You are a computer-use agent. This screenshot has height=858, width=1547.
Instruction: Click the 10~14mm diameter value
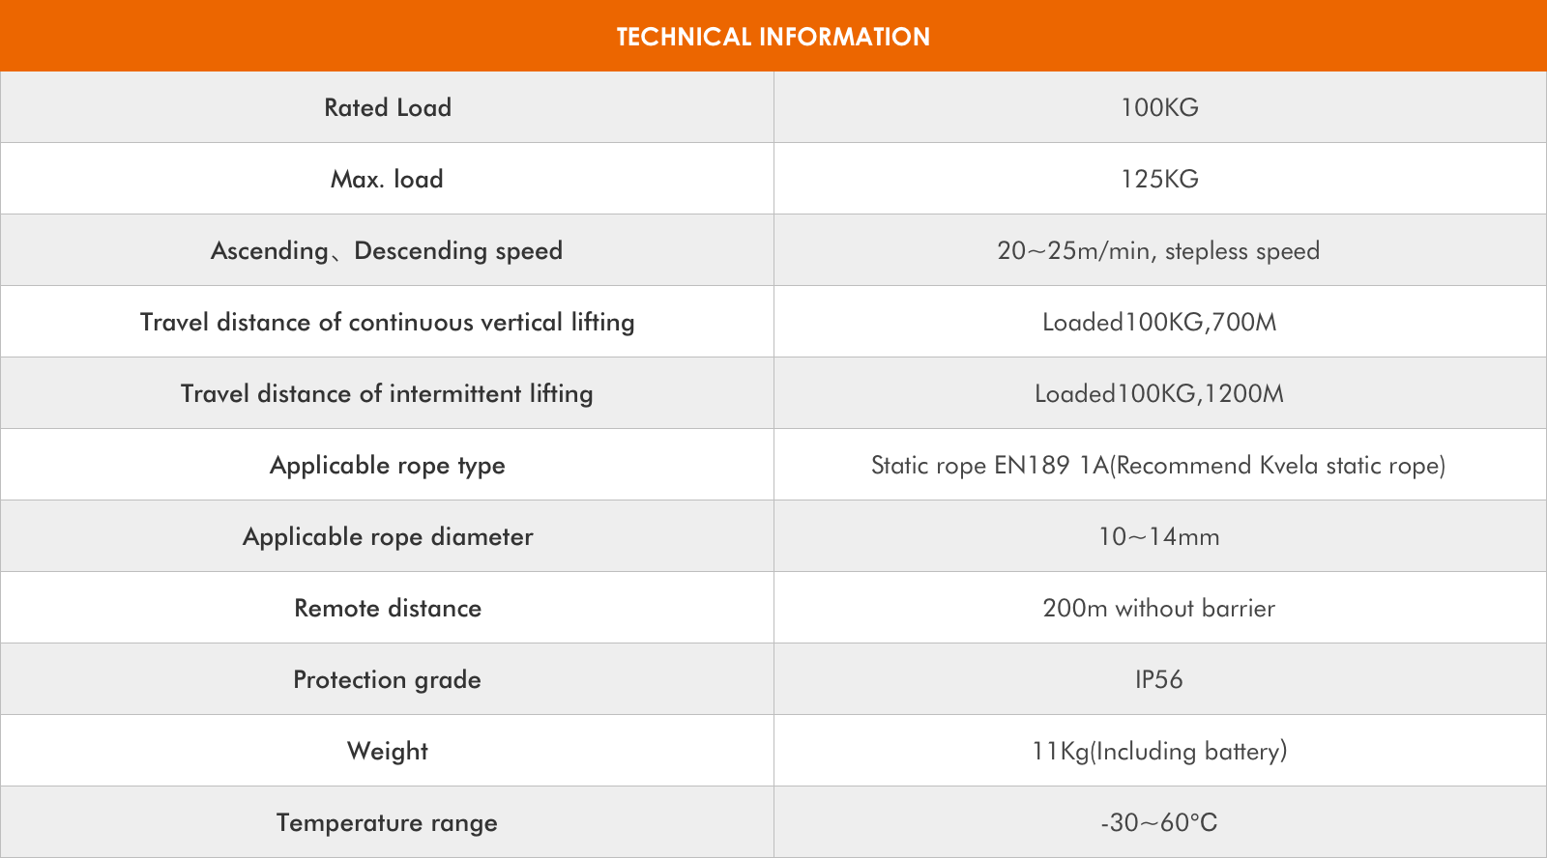pyautogui.click(x=1159, y=536)
